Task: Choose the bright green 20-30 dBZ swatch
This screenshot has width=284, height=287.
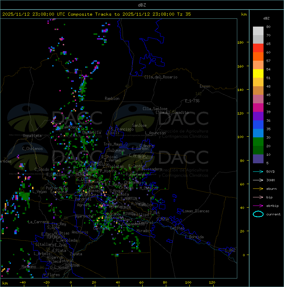Action: 258,142
